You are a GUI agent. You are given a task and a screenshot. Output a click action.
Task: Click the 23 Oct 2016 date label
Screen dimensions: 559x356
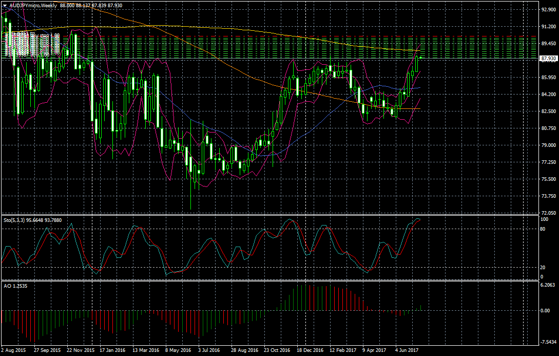pyautogui.click(x=277, y=350)
